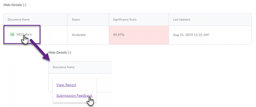Collapse Hide Details above the full table
Image resolution: width=256 pixels, height=107 pixels.
[x=15, y=5]
